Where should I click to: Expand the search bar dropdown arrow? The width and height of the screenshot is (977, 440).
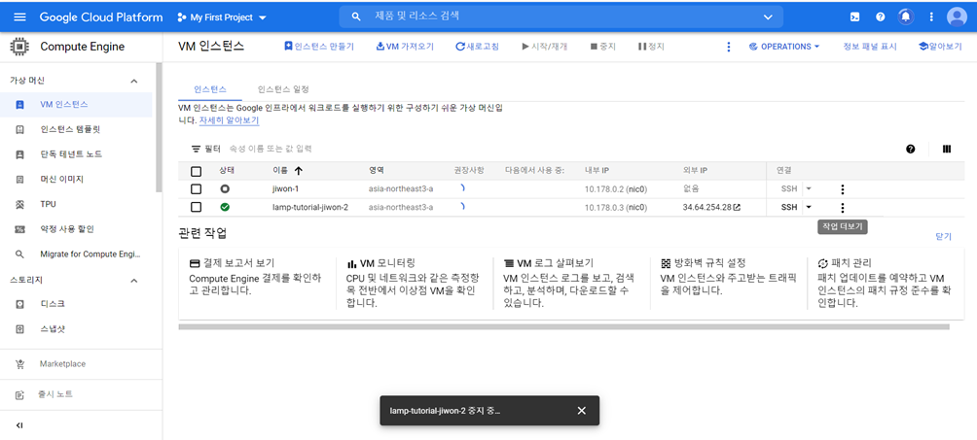[768, 17]
